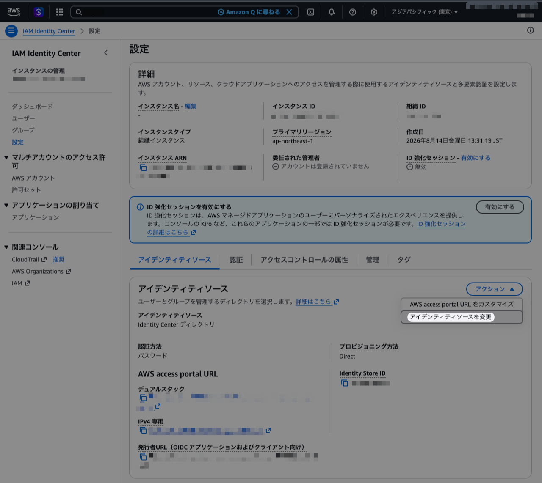This screenshot has height=483, width=542.
Task: Collapse the 関連コンソール section
Action: pos(6,247)
